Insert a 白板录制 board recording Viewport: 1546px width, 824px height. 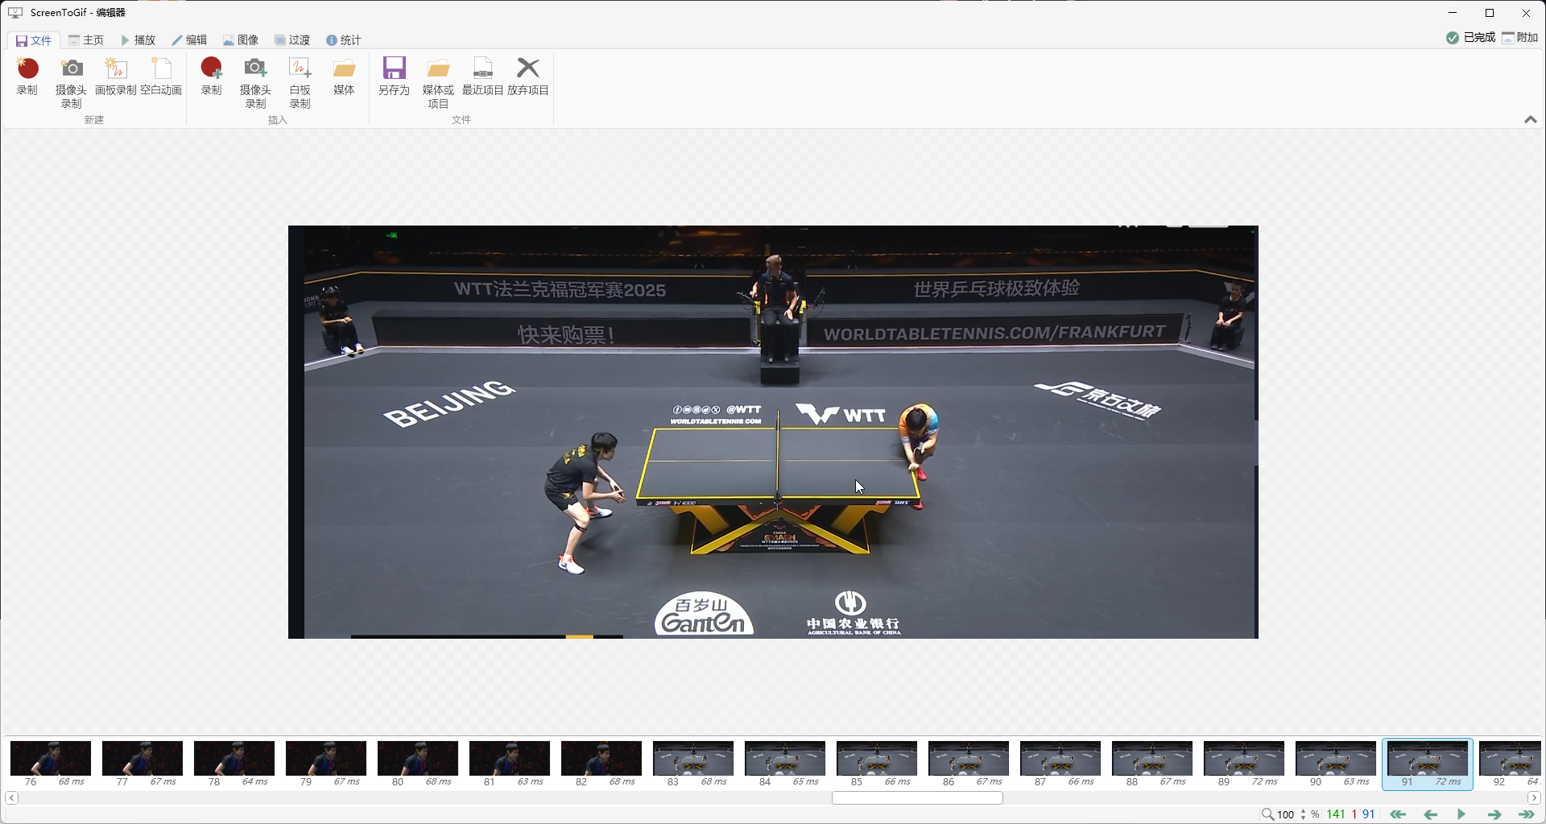tap(300, 69)
